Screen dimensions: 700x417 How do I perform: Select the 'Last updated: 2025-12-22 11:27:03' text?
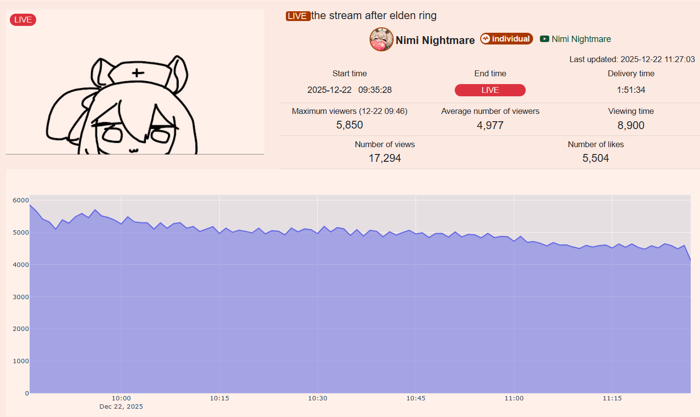632,59
